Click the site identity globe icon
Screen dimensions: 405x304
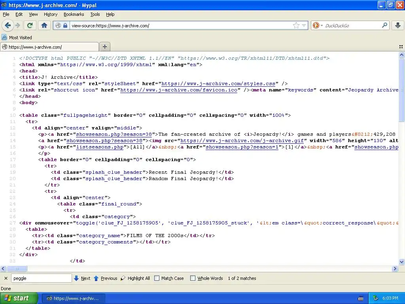[58, 25]
